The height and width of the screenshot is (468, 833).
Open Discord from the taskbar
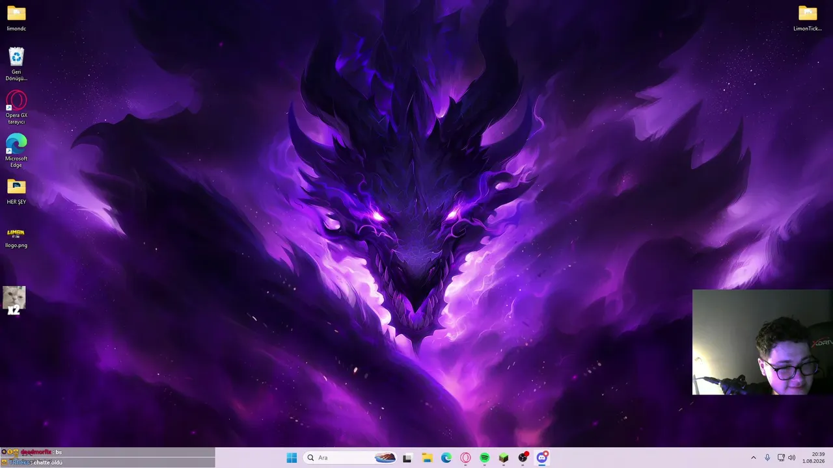click(542, 458)
